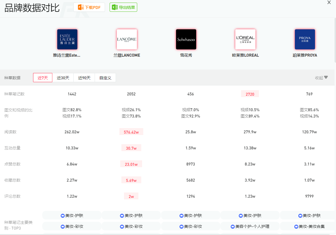Image resolution: width=336 pixels, height=235 pixels.
Task: Click the 欧莱雅LOREAL brand name
Action: coord(245,55)
